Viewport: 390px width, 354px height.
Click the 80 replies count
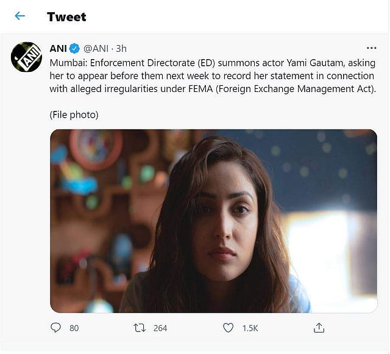(x=74, y=328)
